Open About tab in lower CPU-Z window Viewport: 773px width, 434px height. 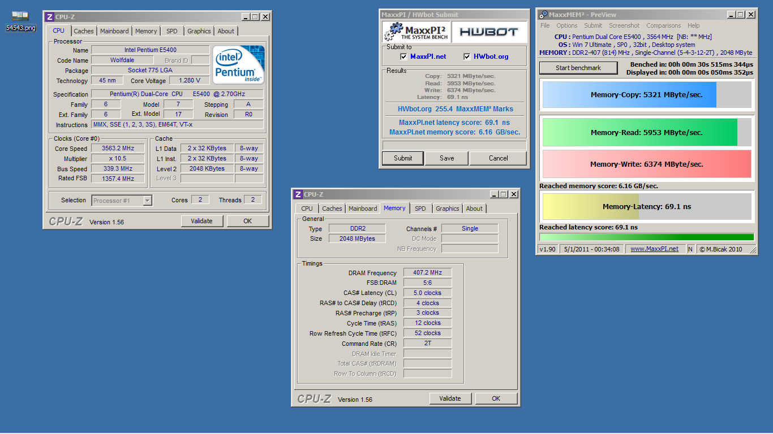474,209
